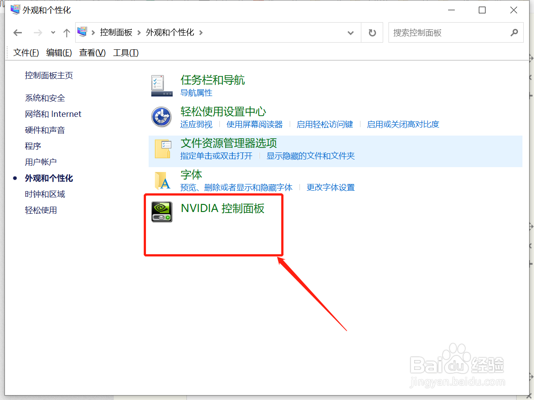Click the 显示隐藏的文件和文件夹 link
Image resolution: width=534 pixels, height=400 pixels.
click(311, 156)
